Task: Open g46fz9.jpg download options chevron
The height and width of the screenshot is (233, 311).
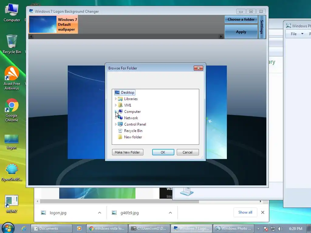Action: click(x=170, y=213)
